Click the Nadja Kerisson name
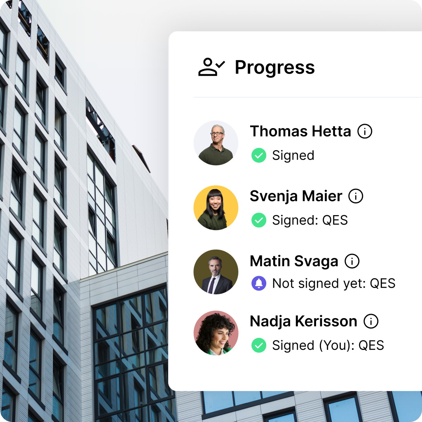422x422 pixels. 304,321
